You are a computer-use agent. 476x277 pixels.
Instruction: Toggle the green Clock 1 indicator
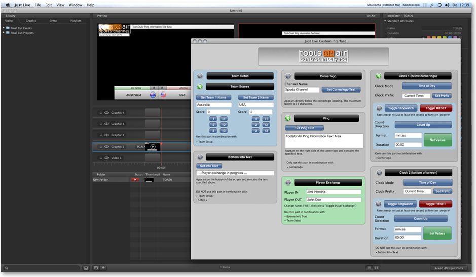click(x=379, y=76)
